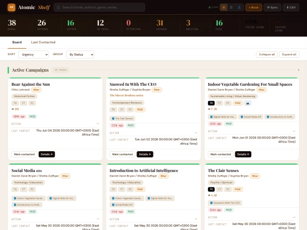
Task: Switch to the Board tab
Action: pyautogui.click(x=17, y=42)
